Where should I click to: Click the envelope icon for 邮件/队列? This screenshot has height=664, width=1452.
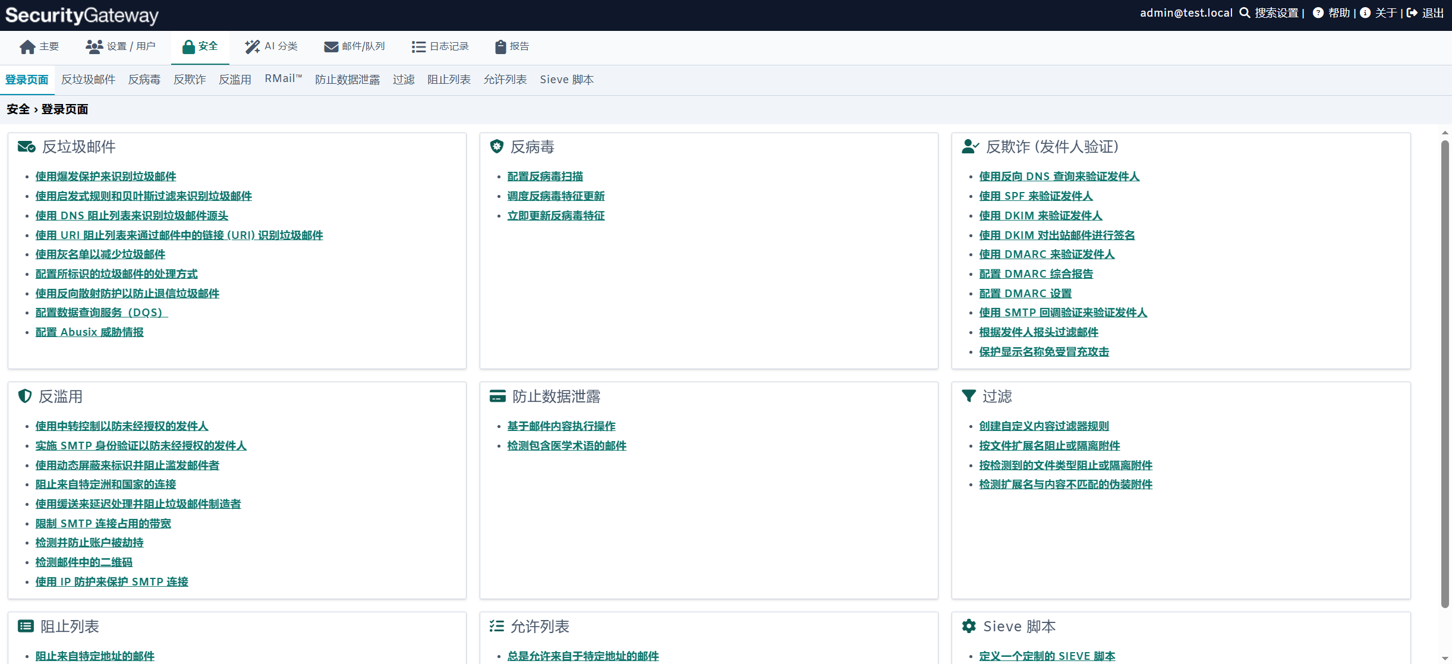point(331,47)
